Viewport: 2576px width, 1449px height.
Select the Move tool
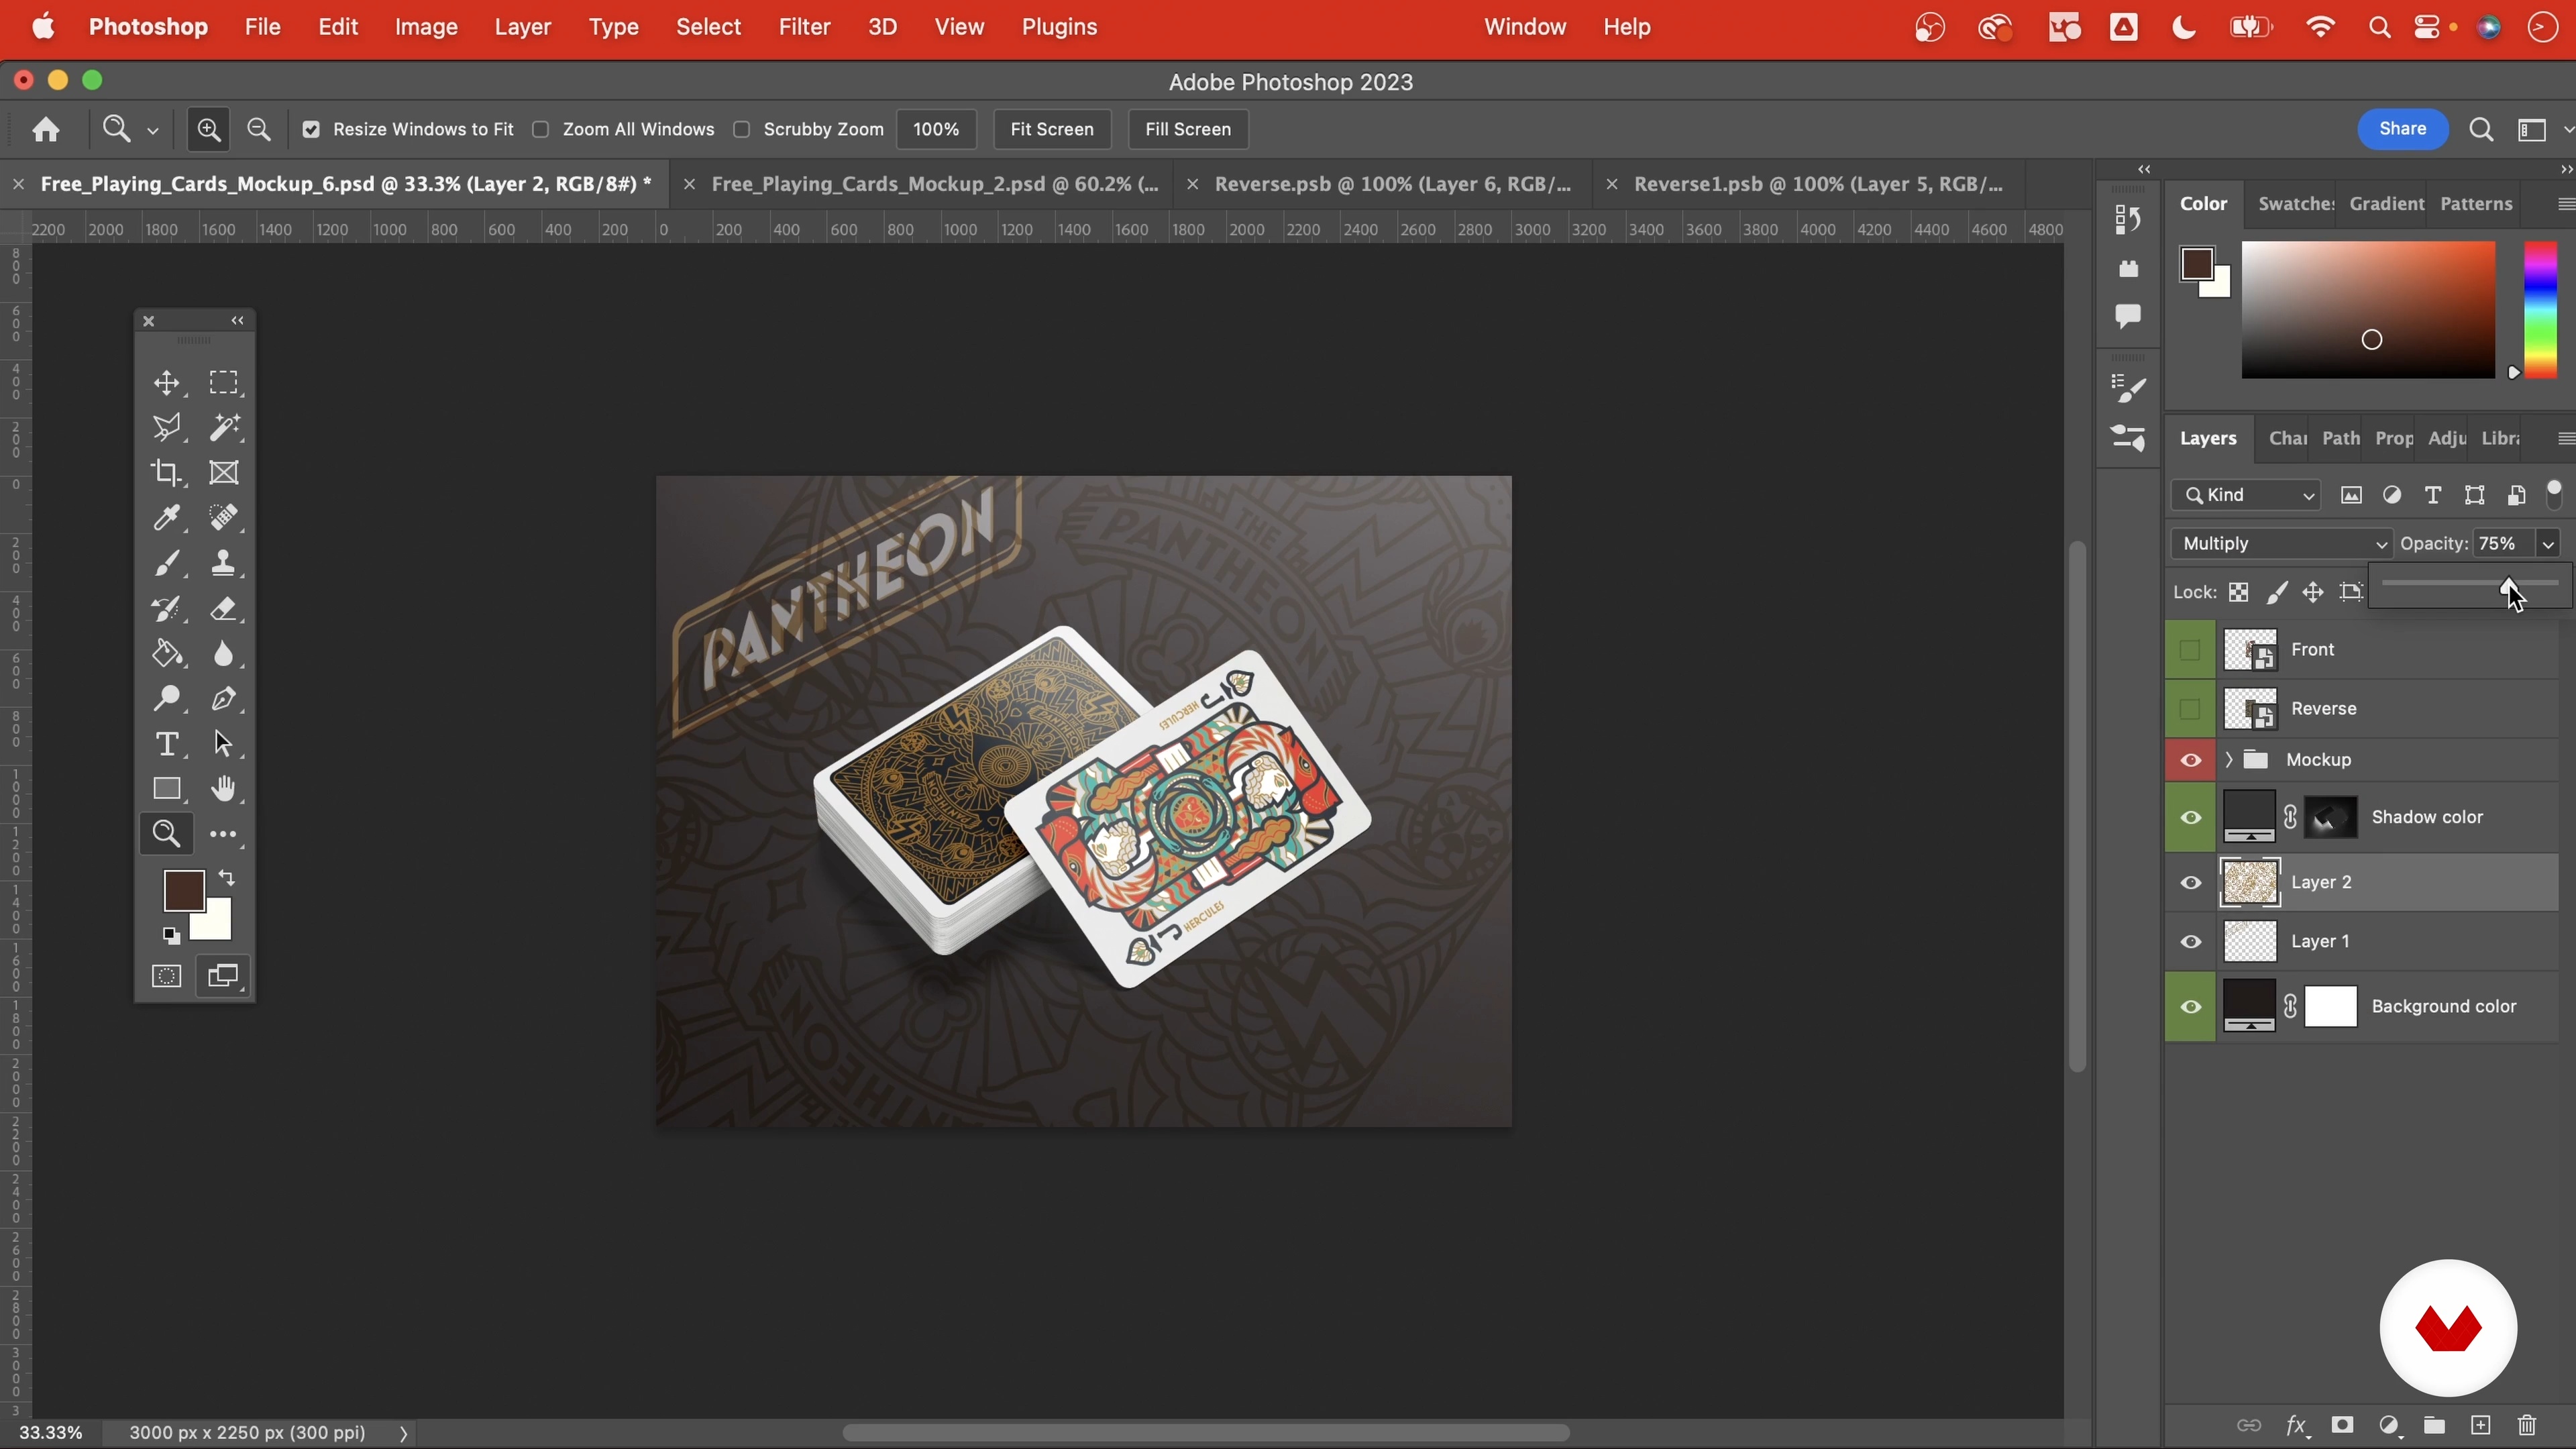click(167, 383)
